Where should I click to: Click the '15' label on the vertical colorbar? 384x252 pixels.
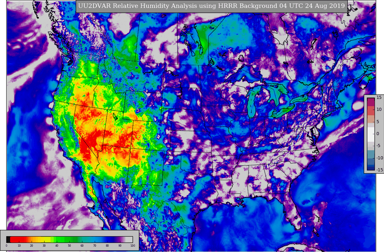point(379,97)
